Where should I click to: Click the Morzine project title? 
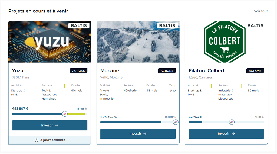click(x=110, y=70)
